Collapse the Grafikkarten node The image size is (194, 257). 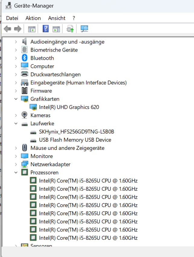pyautogui.click(x=16, y=99)
